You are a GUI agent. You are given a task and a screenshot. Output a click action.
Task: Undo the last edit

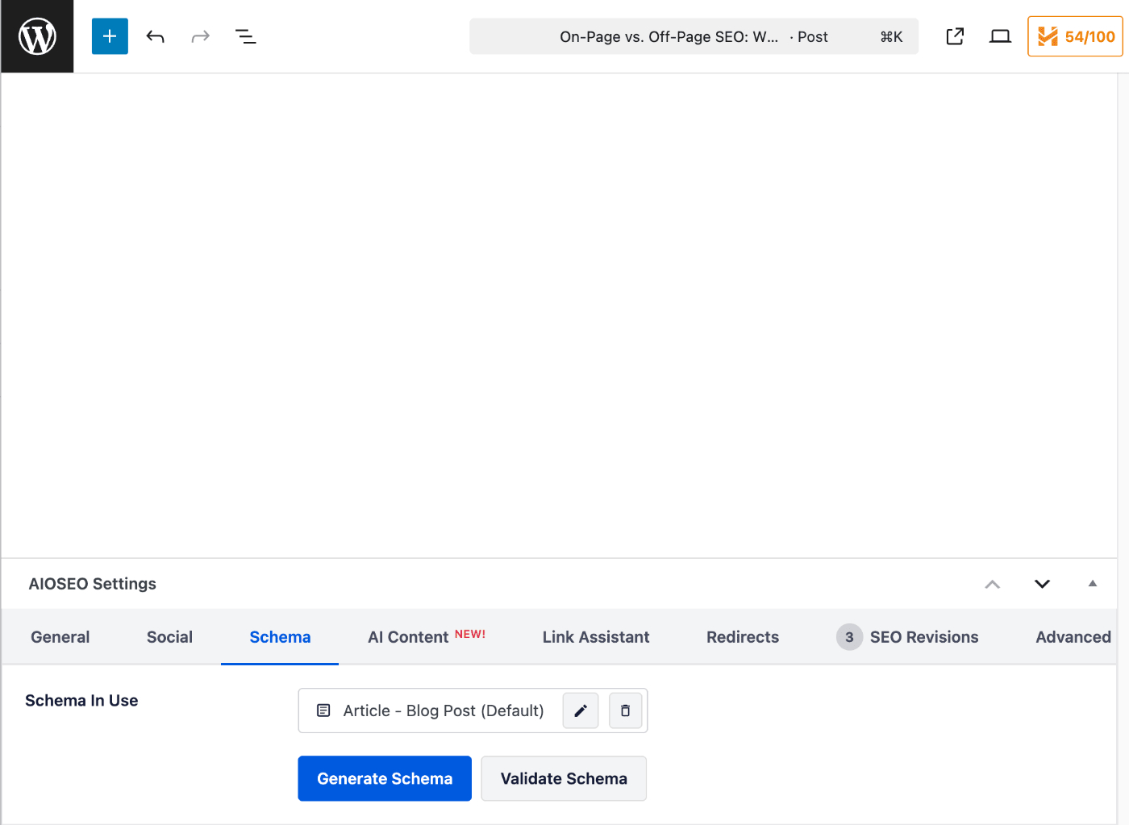point(155,36)
